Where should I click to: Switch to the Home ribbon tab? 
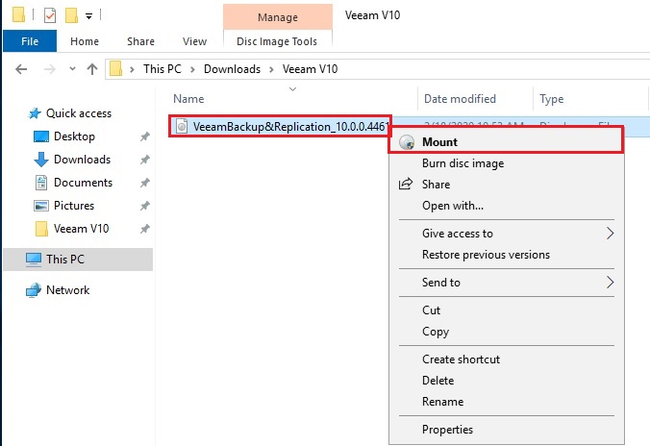coord(85,41)
